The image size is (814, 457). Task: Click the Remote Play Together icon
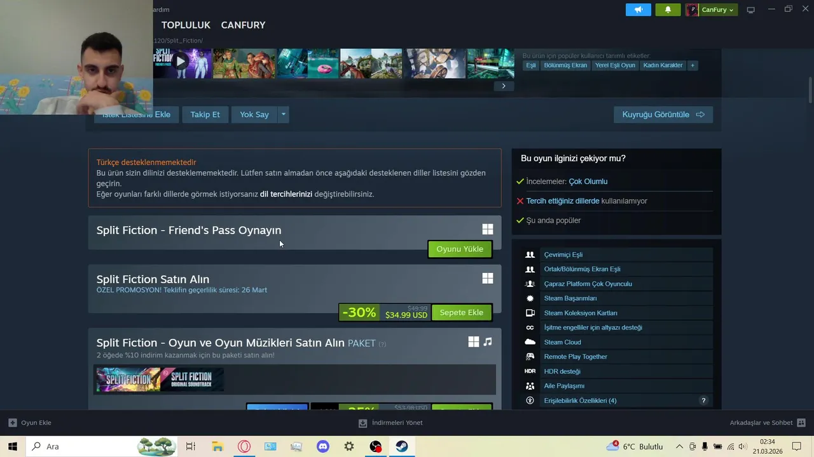pos(530,357)
